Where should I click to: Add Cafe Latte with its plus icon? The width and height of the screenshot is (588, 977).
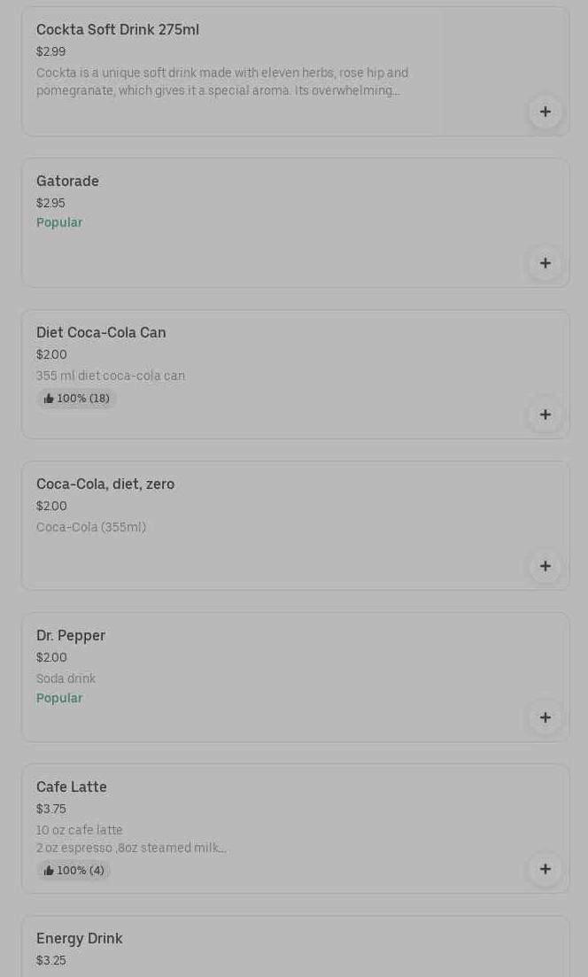[545, 869]
